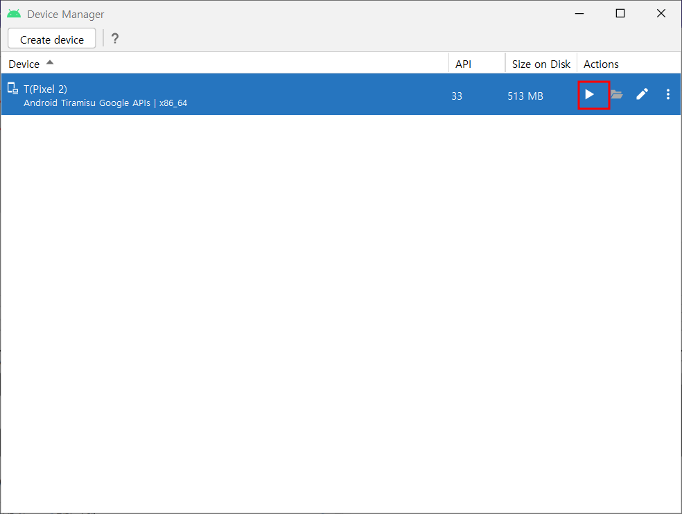Open the Device Manager help question mark
Viewport: 682px width, 514px height.
pyautogui.click(x=115, y=39)
